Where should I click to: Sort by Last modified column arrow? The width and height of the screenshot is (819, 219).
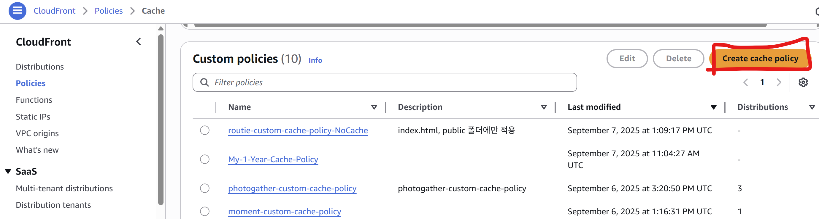click(x=714, y=107)
